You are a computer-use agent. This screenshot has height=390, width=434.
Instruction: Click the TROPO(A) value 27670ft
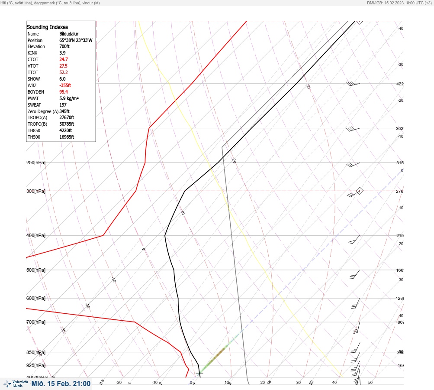pyautogui.click(x=67, y=117)
